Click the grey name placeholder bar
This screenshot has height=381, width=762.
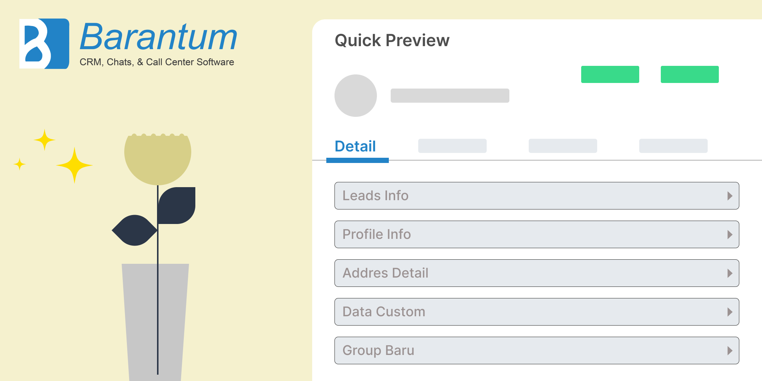coord(450,96)
